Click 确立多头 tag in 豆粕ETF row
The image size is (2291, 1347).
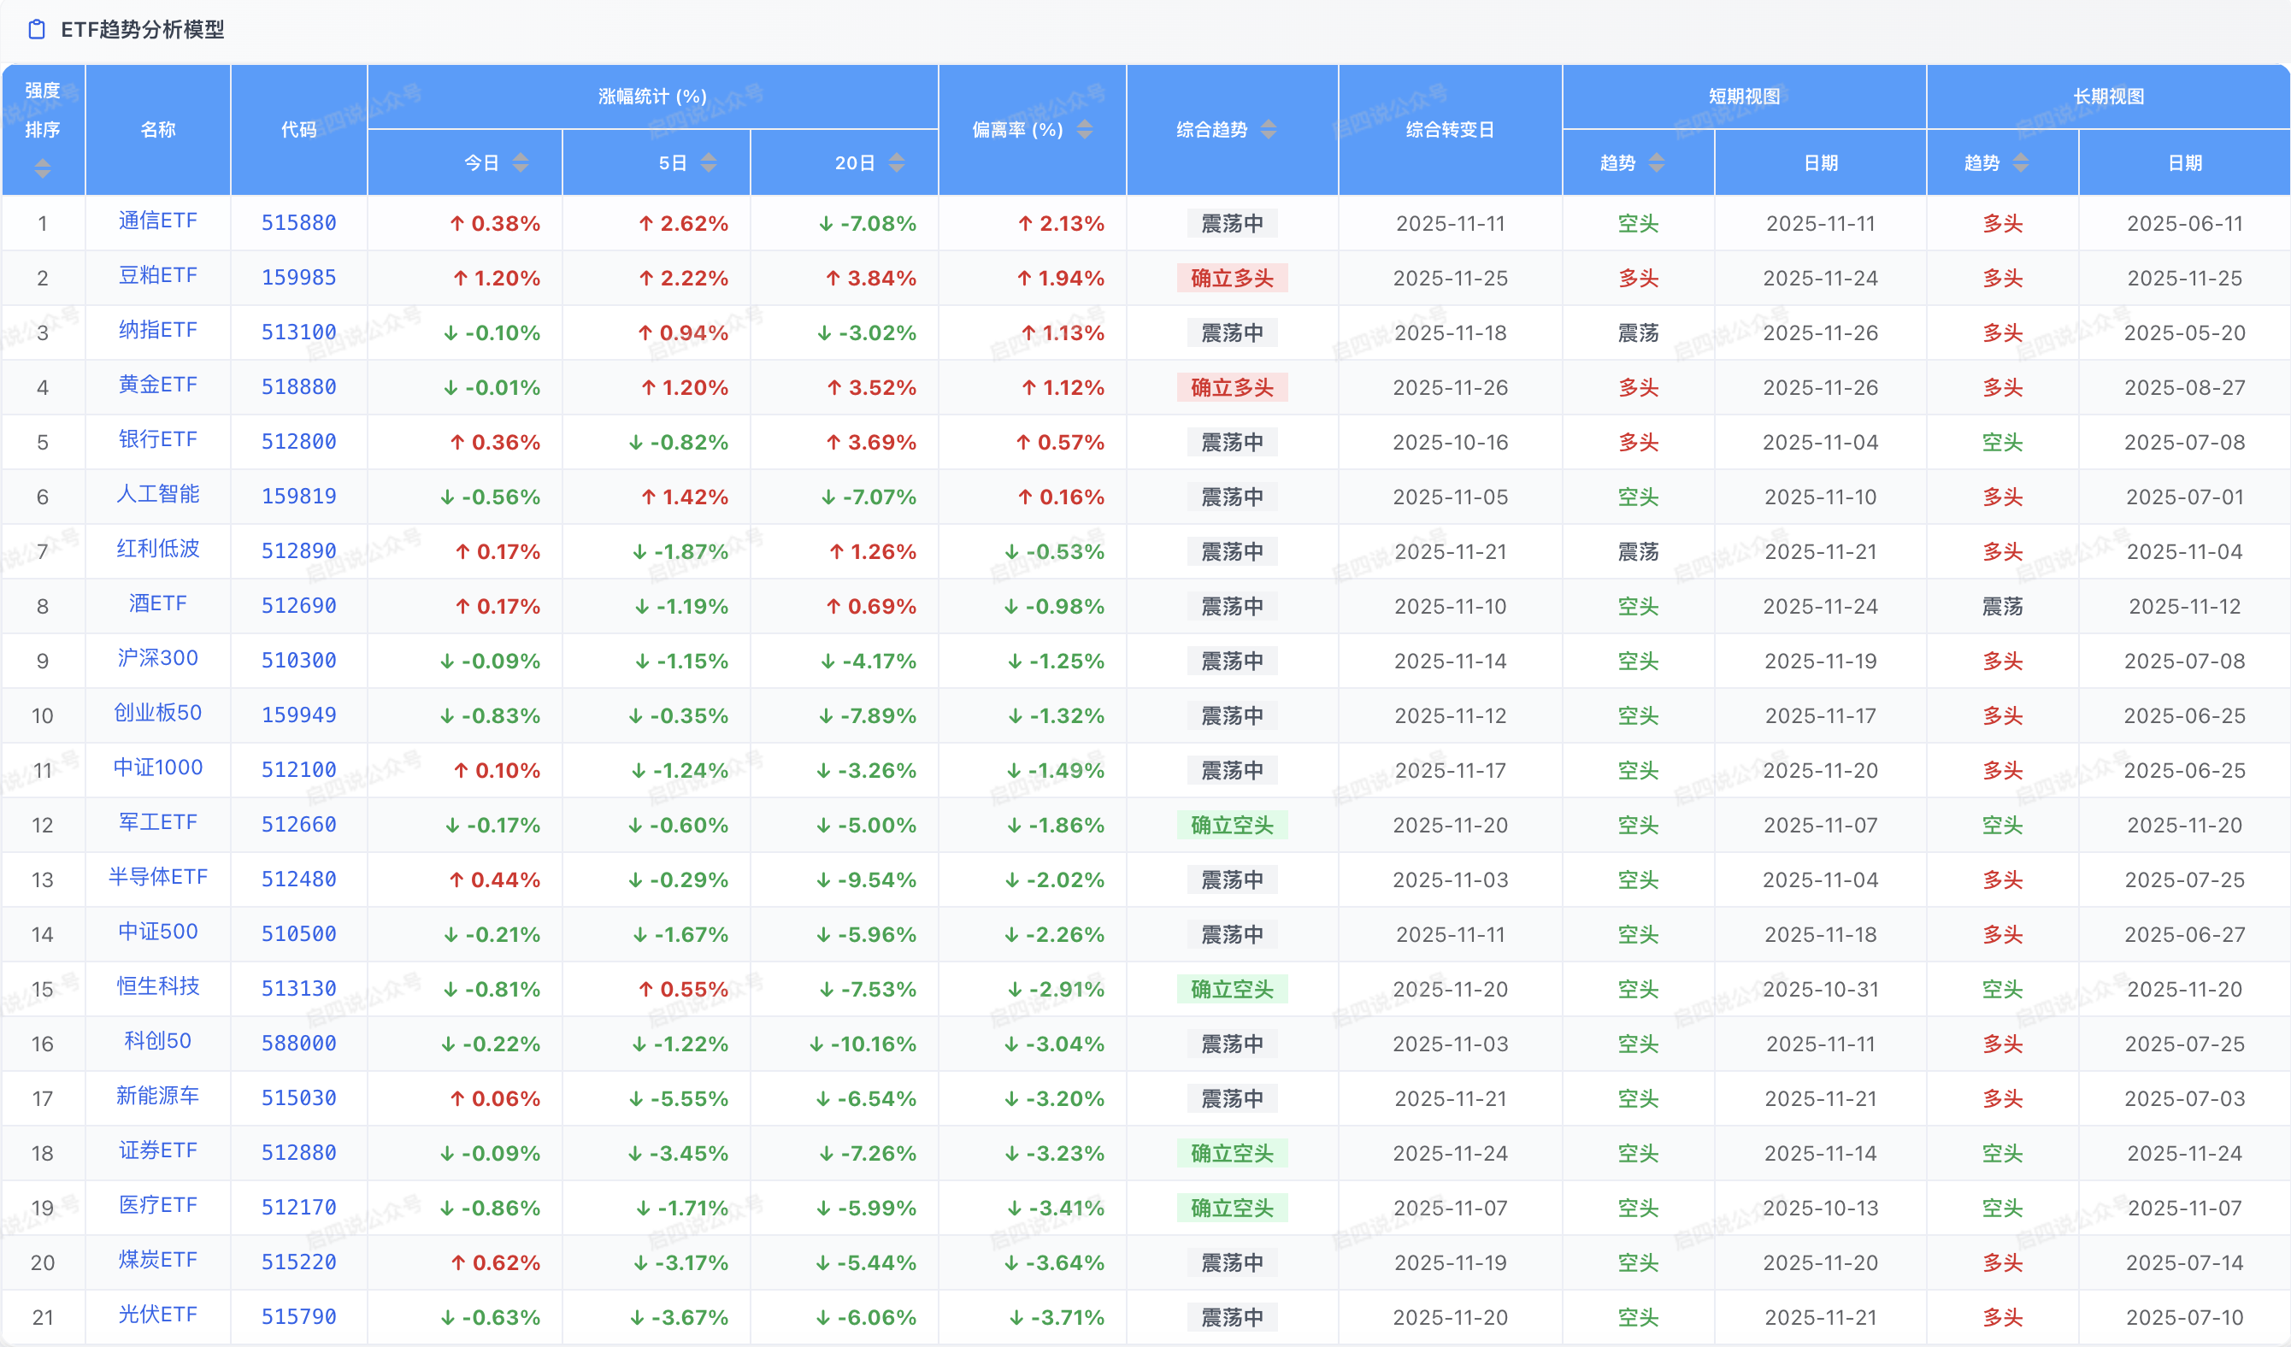(1231, 278)
